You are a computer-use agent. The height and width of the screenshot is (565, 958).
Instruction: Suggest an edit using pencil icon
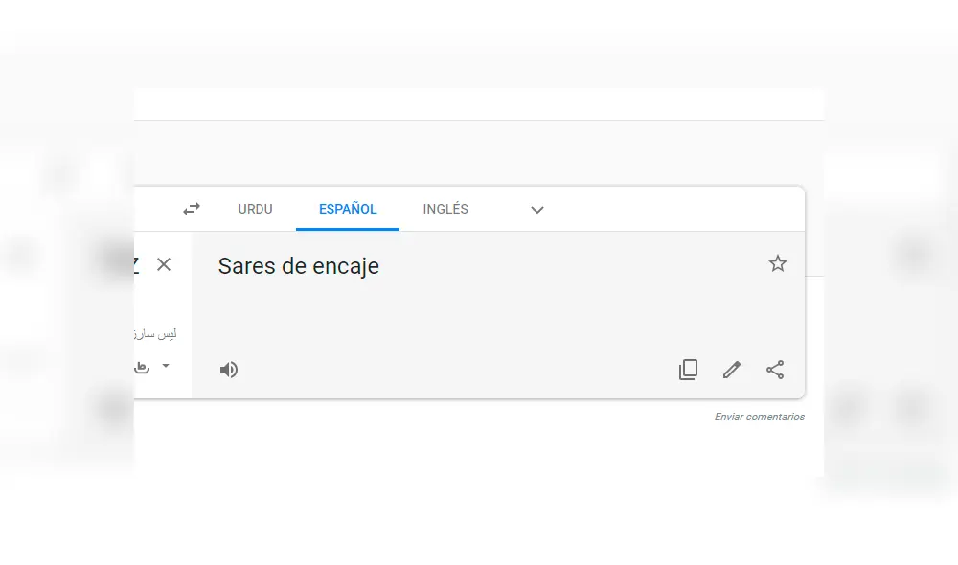click(731, 370)
